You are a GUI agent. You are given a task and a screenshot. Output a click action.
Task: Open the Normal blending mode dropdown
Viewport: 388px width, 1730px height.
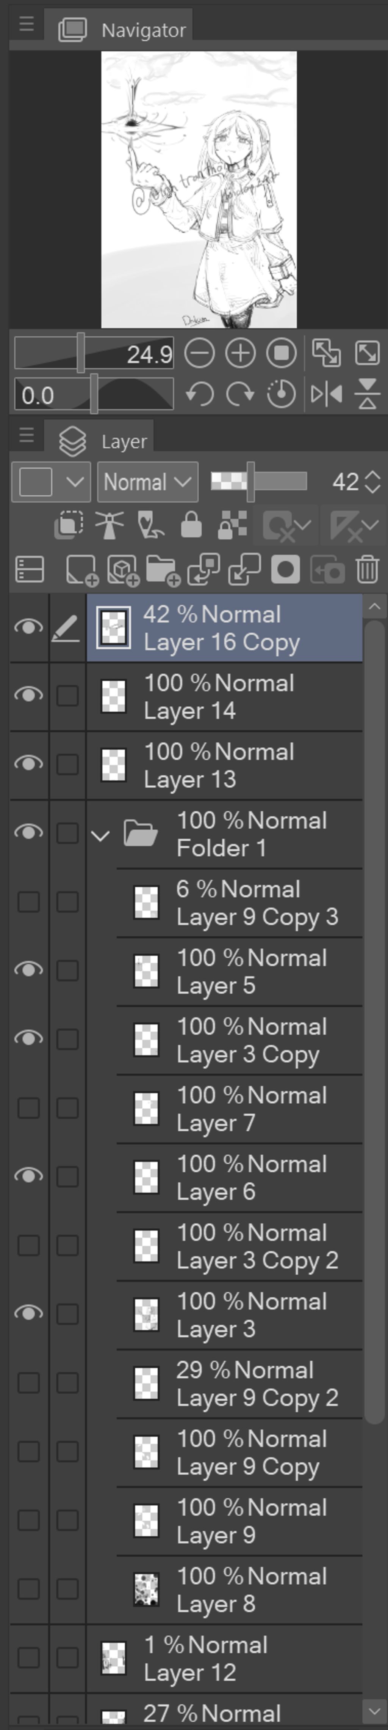pos(147,482)
